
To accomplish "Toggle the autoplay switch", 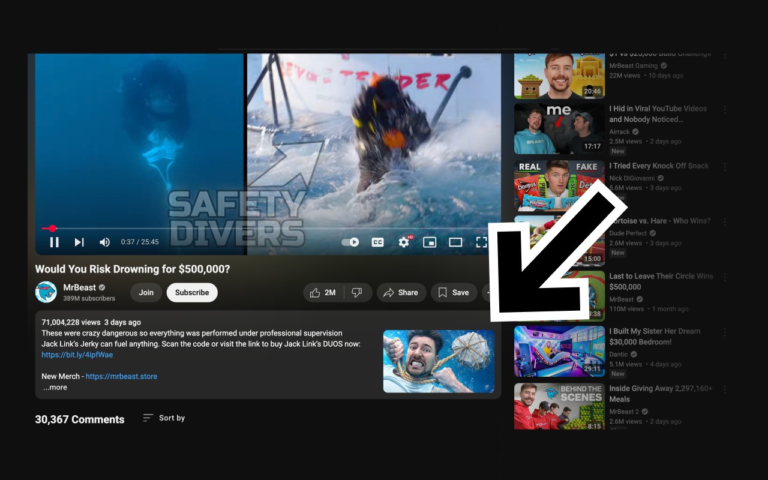I will point(350,242).
